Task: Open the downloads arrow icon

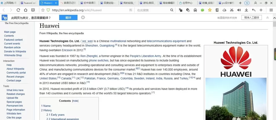Action: [x=247, y=10]
